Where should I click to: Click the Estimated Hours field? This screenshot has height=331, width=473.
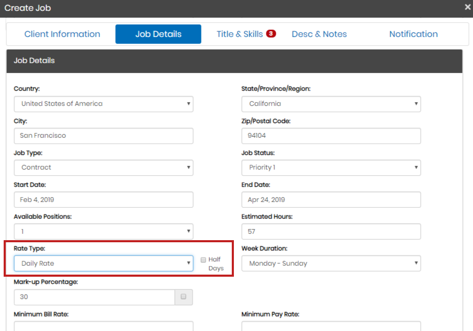(x=331, y=231)
